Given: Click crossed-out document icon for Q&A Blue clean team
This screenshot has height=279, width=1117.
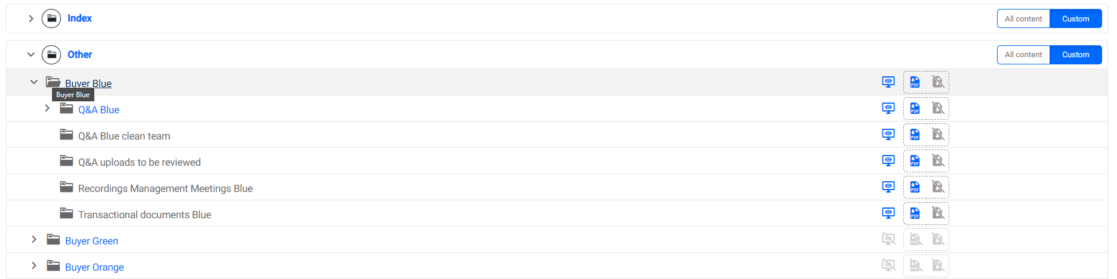Looking at the screenshot, I should 938,135.
